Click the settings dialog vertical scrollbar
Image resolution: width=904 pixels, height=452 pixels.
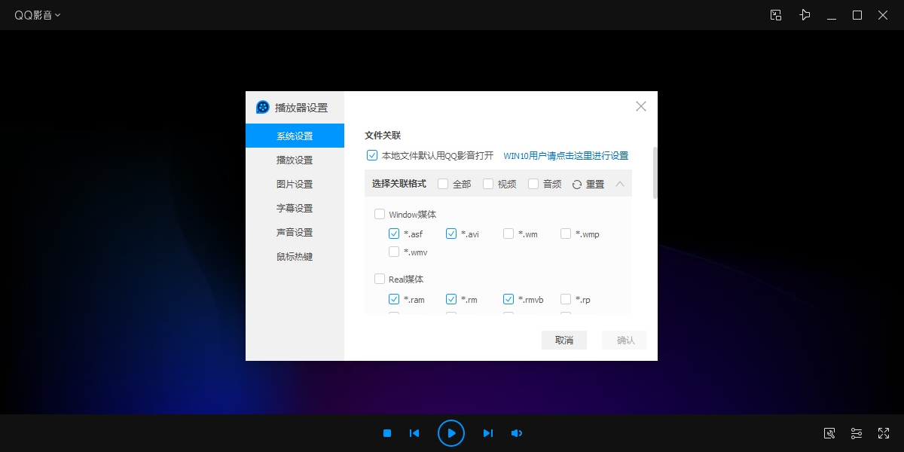click(x=655, y=173)
